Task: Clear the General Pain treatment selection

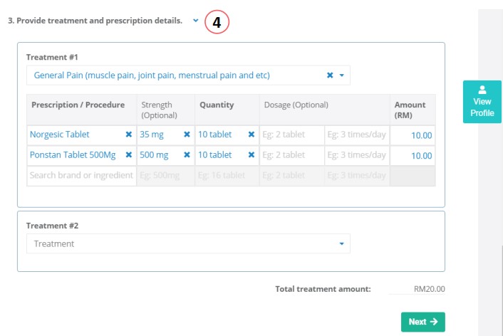Action: point(329,75)
